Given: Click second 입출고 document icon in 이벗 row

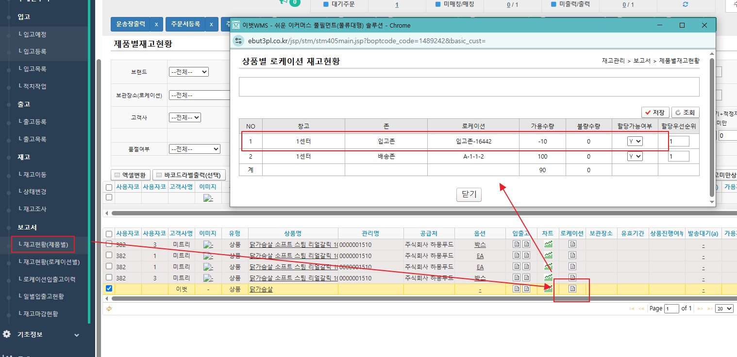Looking at the screenshot, I should click(526, 289).
